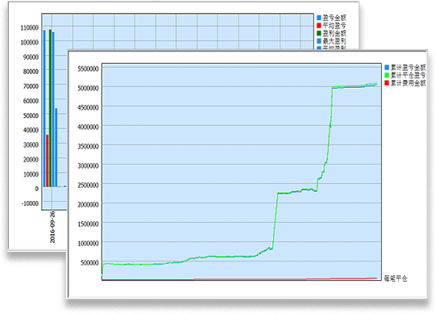
Task: Click the 5000000 y-axis label
Action: point(88,88)
